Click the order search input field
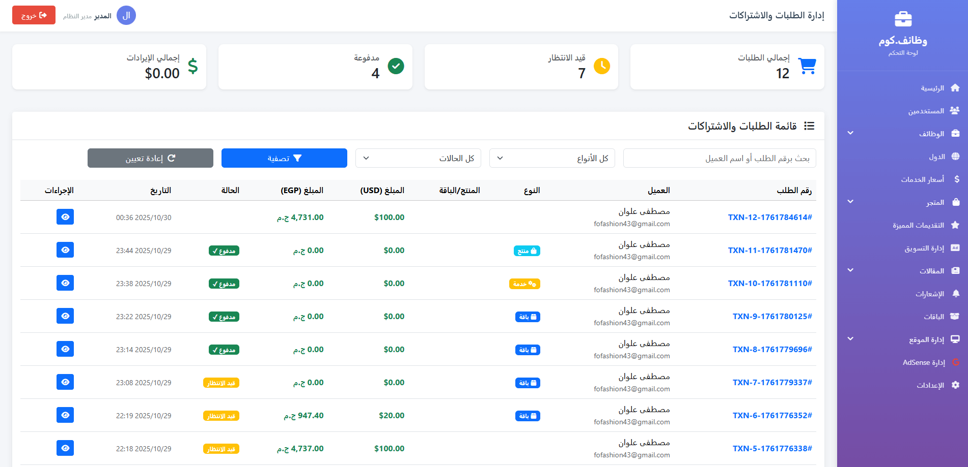The image size is (968, 467). [719, 158]
